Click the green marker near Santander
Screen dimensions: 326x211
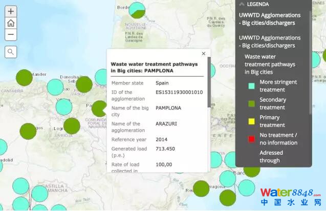(x=24, y=78)
